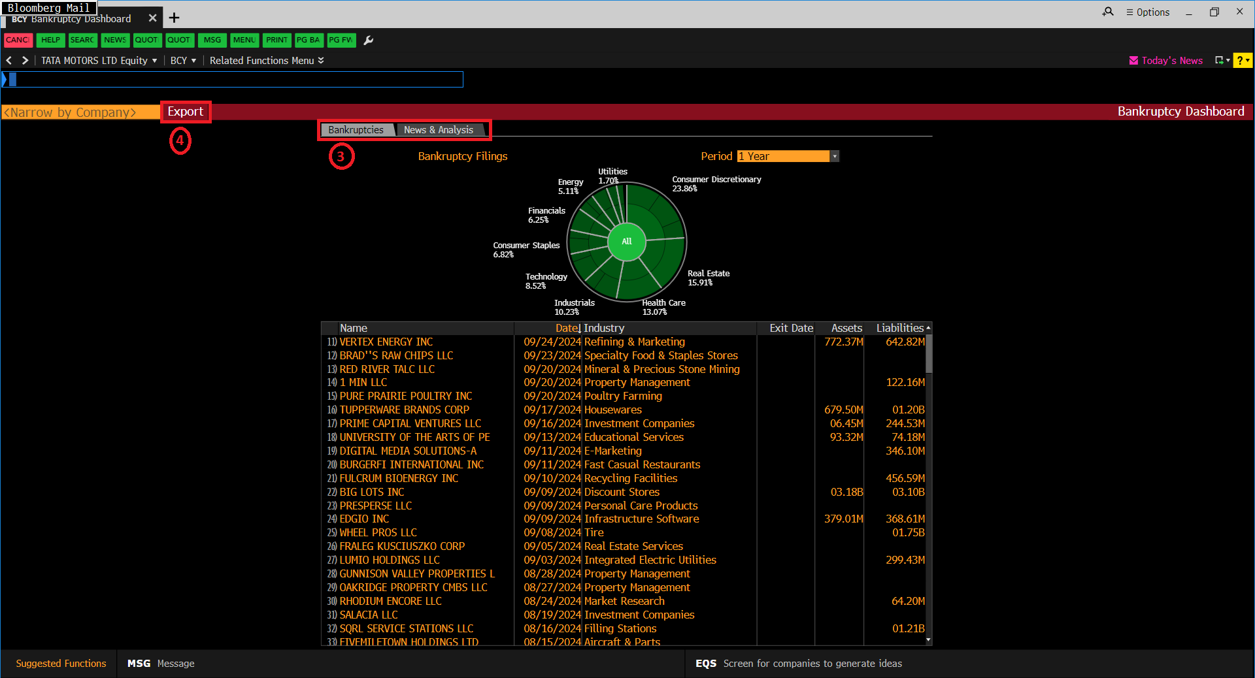Click the red CANCEL toolbar button

[18, 40]
